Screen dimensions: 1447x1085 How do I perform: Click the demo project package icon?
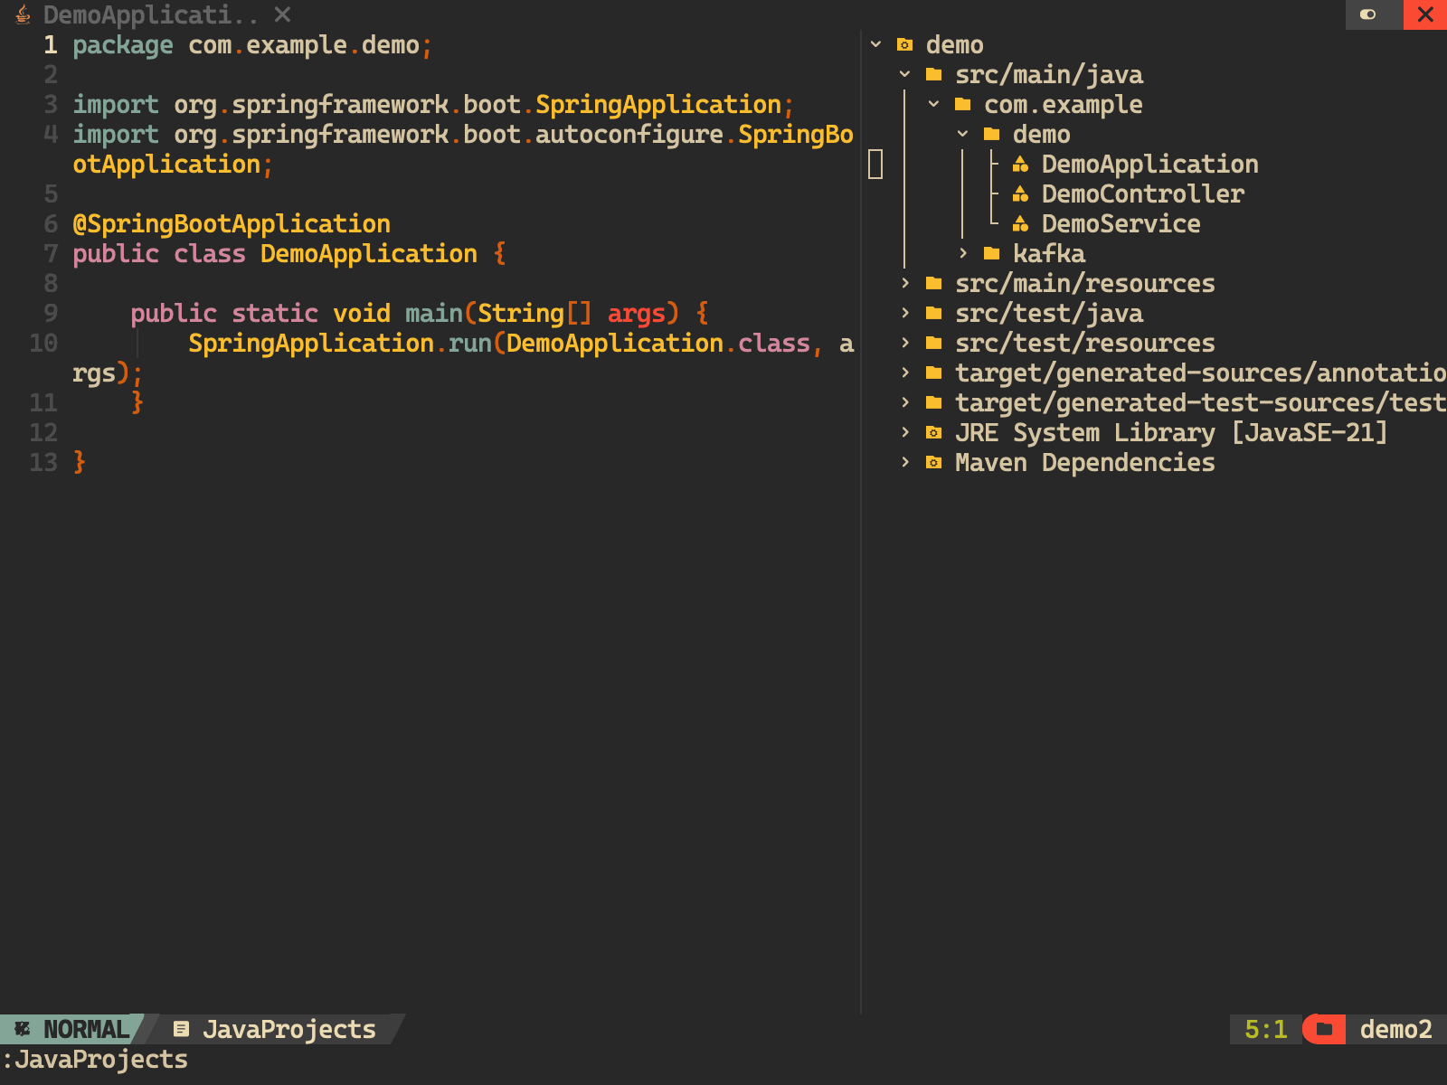pos(904,44)
